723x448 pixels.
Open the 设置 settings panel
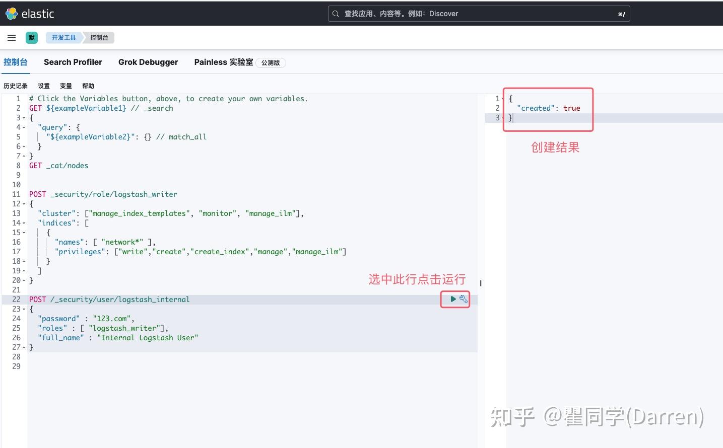(x=43, y=86)
